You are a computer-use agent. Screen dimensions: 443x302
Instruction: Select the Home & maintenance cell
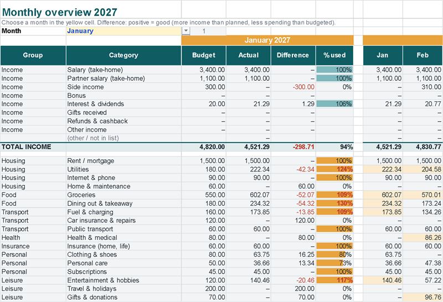pyautogui.click(x=123, y=186)
